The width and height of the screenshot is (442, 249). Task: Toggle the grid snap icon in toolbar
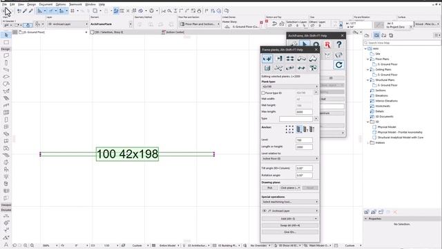coord(73,11)
